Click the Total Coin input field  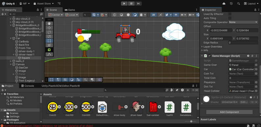[x=243, y=78]
